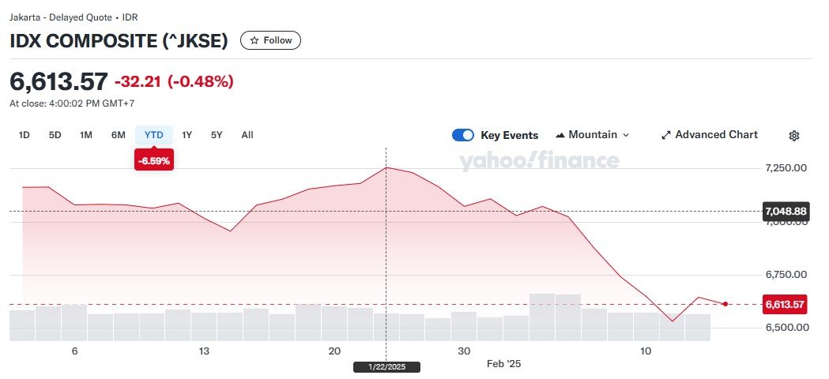Switch to the 6M range
This screenshot has height=379, width=829.
point(119,135)
